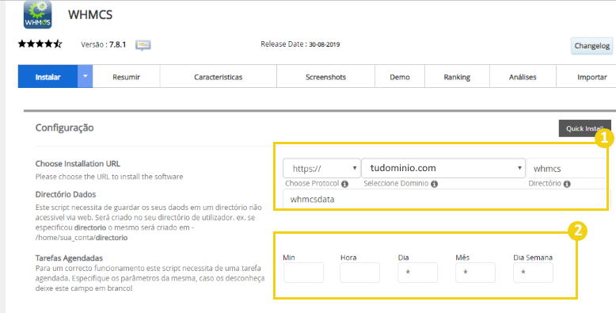Viewport: 616px width, 313px height.
Task: Click the star rating icons
Action: pos(40,44)
